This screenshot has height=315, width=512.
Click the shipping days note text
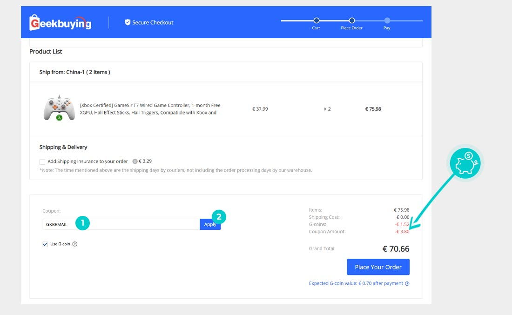tap(175, 170)
